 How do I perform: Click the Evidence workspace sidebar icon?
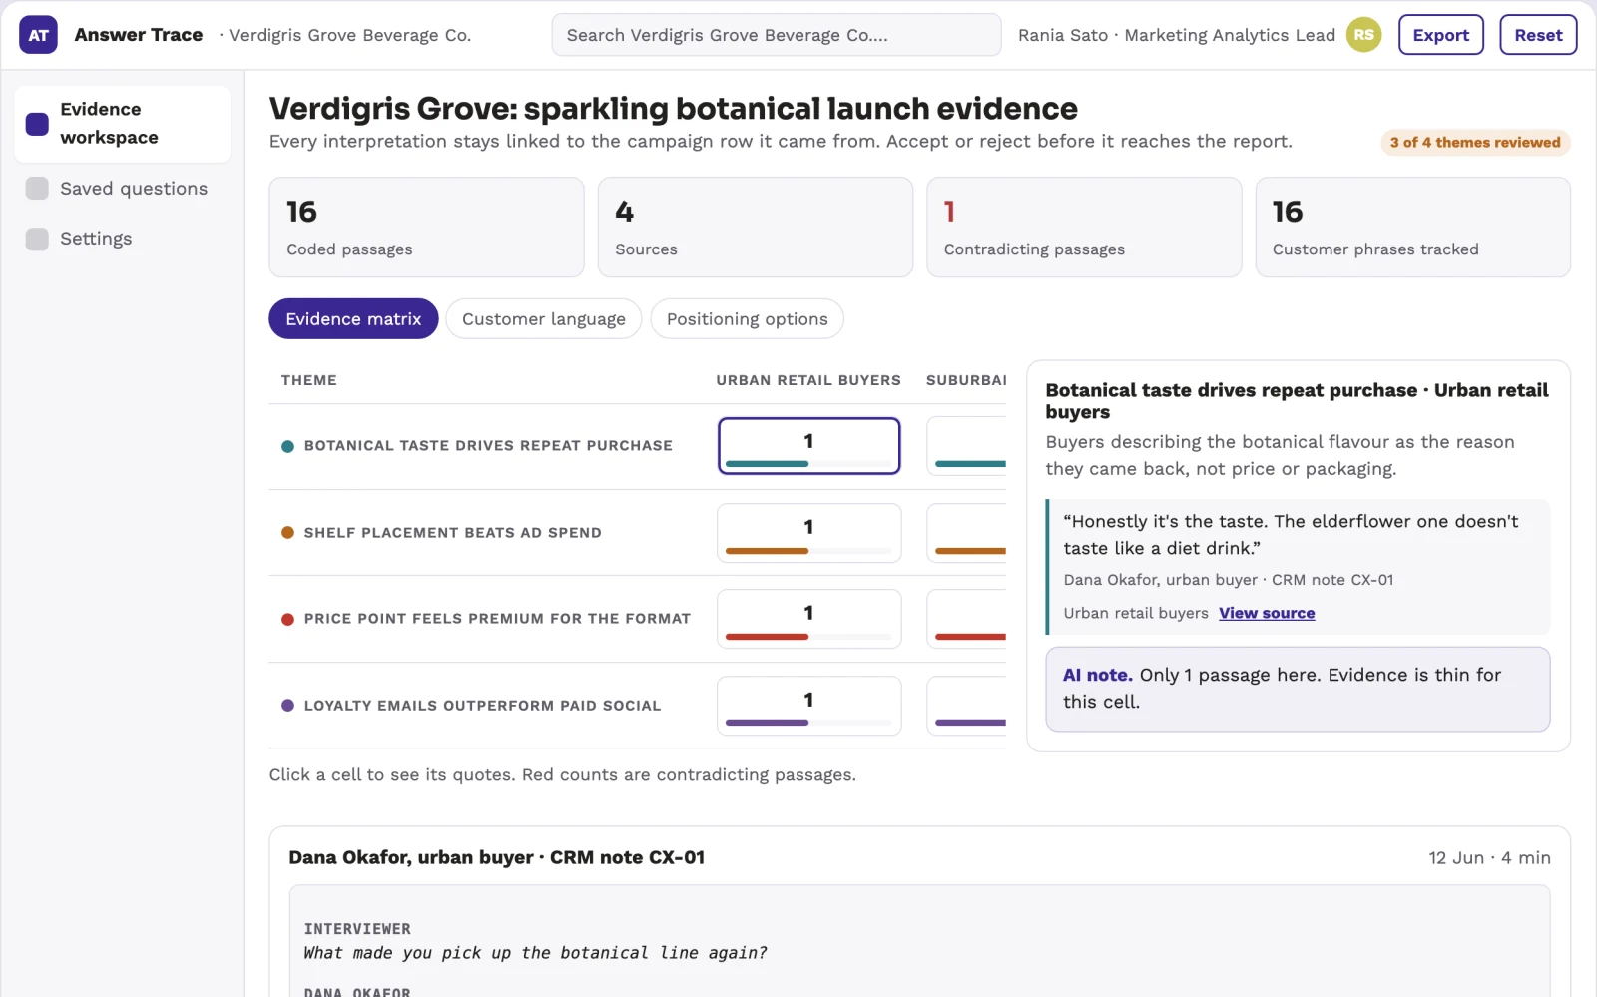coord(37,124)
